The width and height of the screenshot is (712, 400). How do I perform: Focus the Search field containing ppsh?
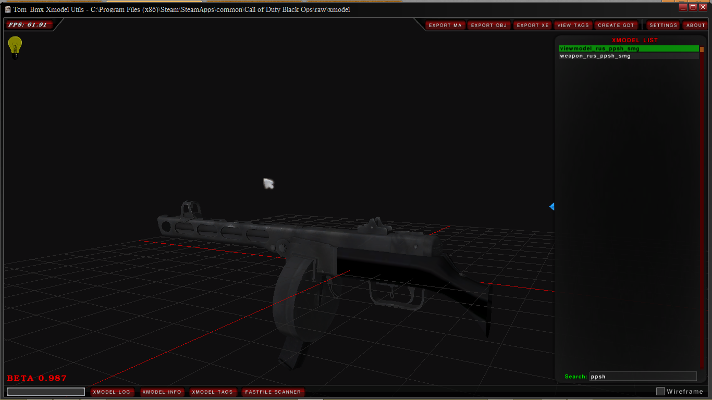[x=643, y=377]
